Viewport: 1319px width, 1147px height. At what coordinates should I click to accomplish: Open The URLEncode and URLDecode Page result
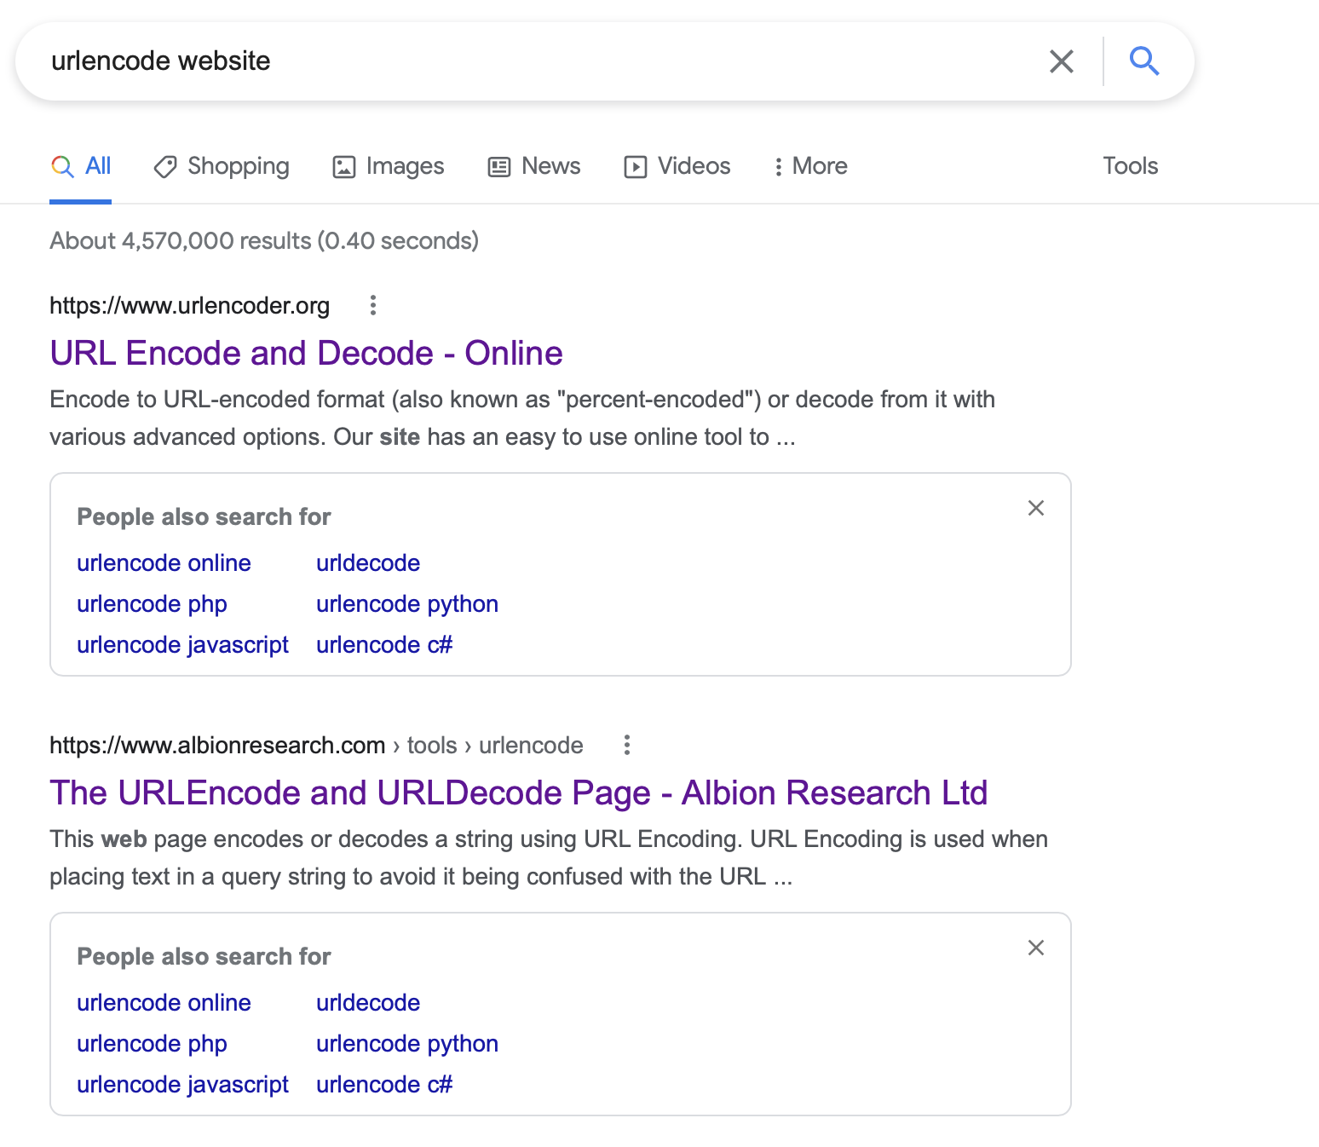518,793
